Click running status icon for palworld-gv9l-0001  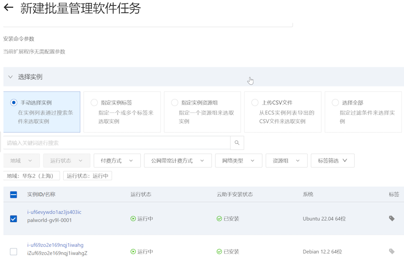(133, 218)
